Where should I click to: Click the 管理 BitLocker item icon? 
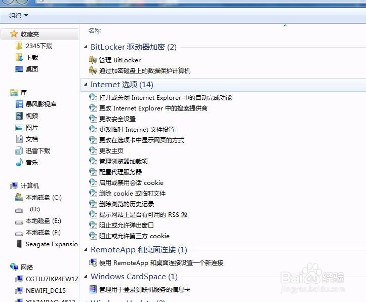tap(93, 60)
